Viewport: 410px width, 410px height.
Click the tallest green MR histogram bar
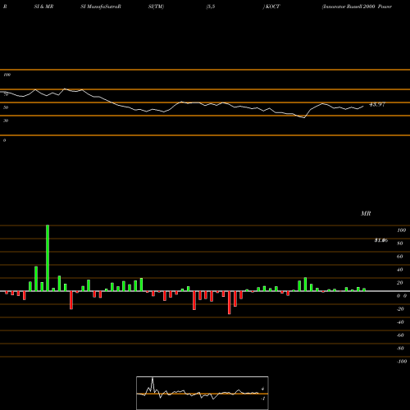(x=48, y=258)
